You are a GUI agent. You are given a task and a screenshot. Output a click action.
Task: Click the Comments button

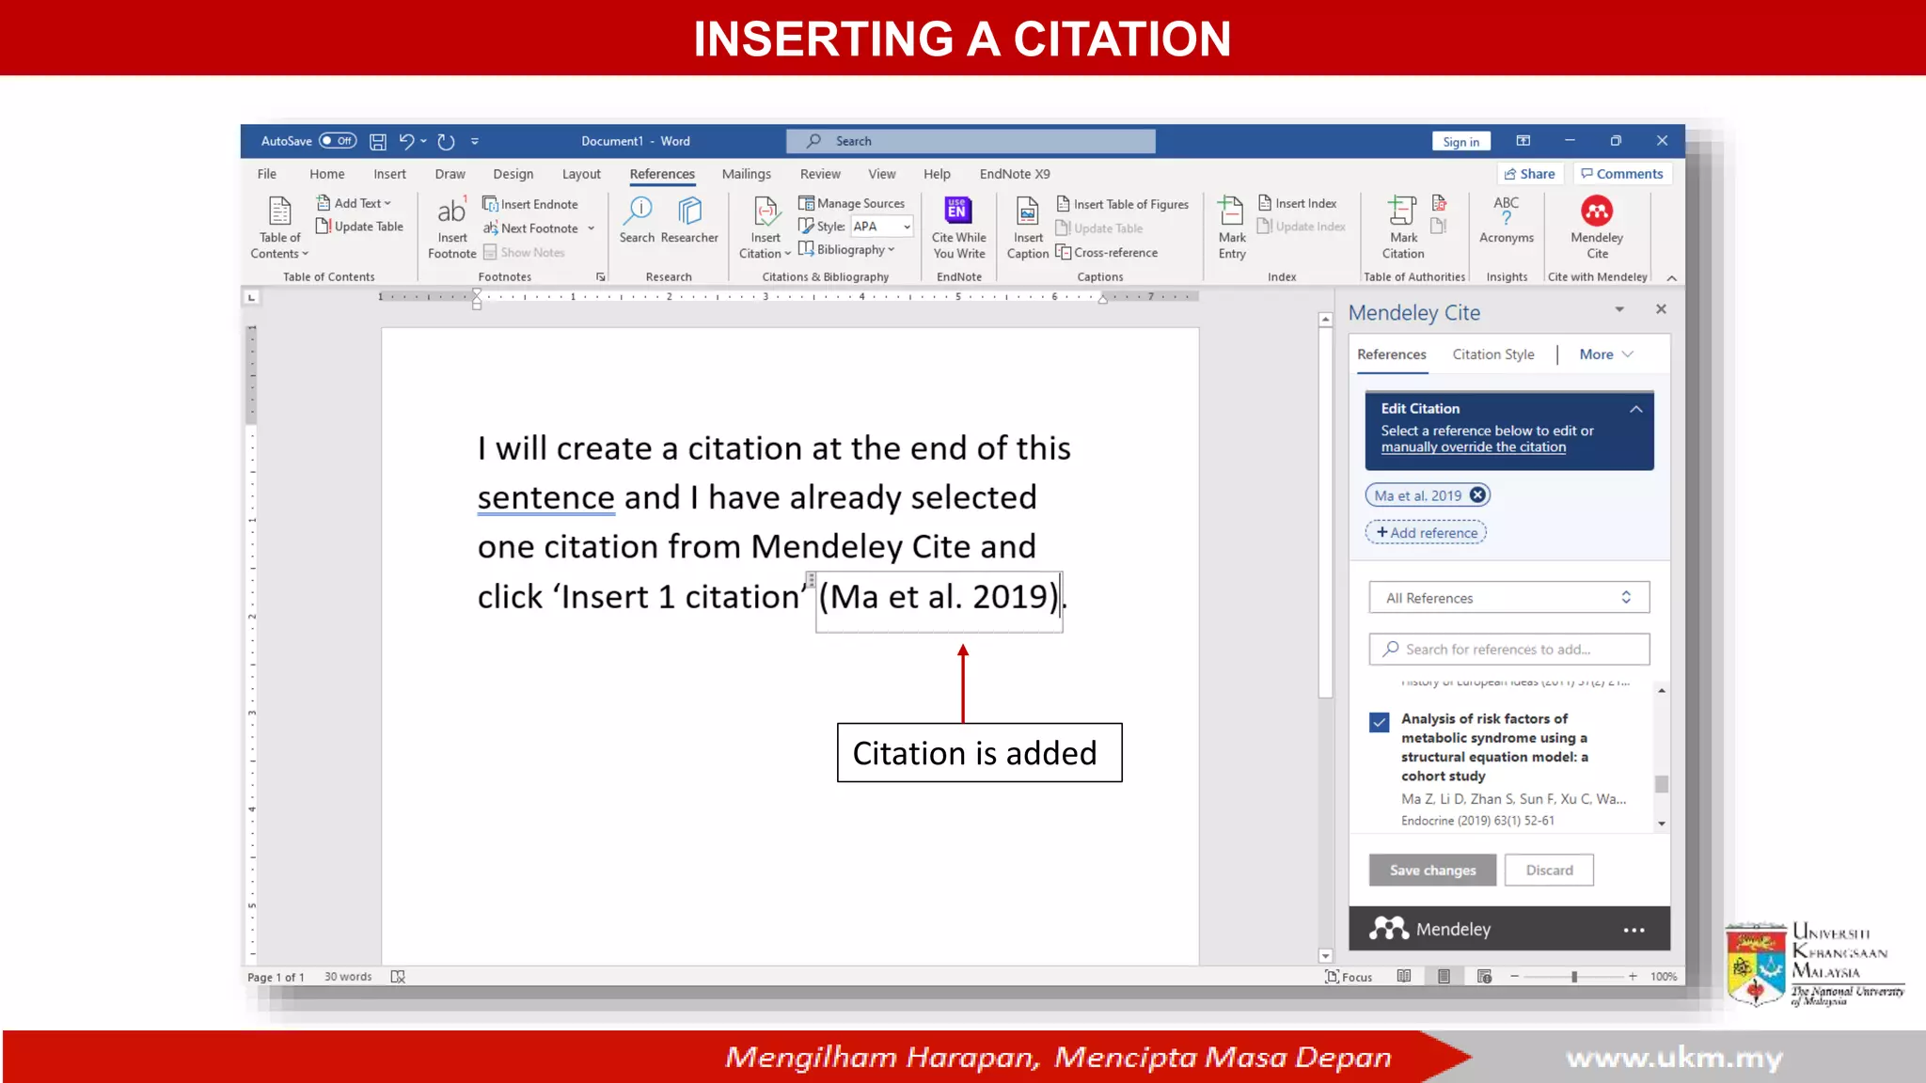1622,174
